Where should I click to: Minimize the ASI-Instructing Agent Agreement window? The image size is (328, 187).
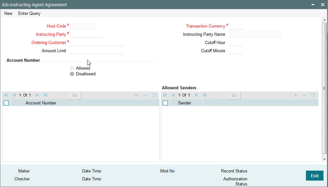(x=313, y=5)
